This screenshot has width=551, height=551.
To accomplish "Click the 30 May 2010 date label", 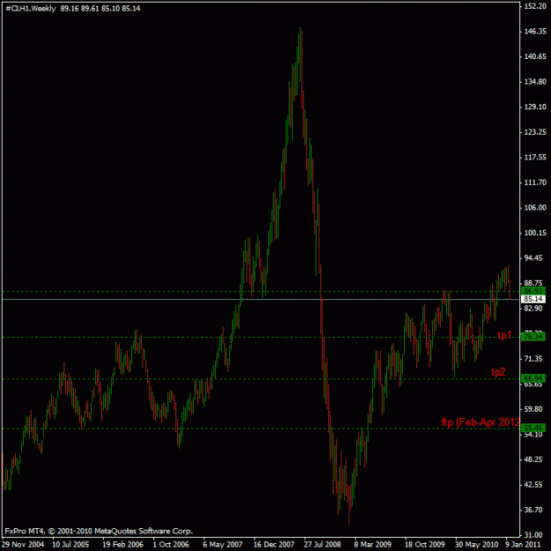I will pos(477,545).
